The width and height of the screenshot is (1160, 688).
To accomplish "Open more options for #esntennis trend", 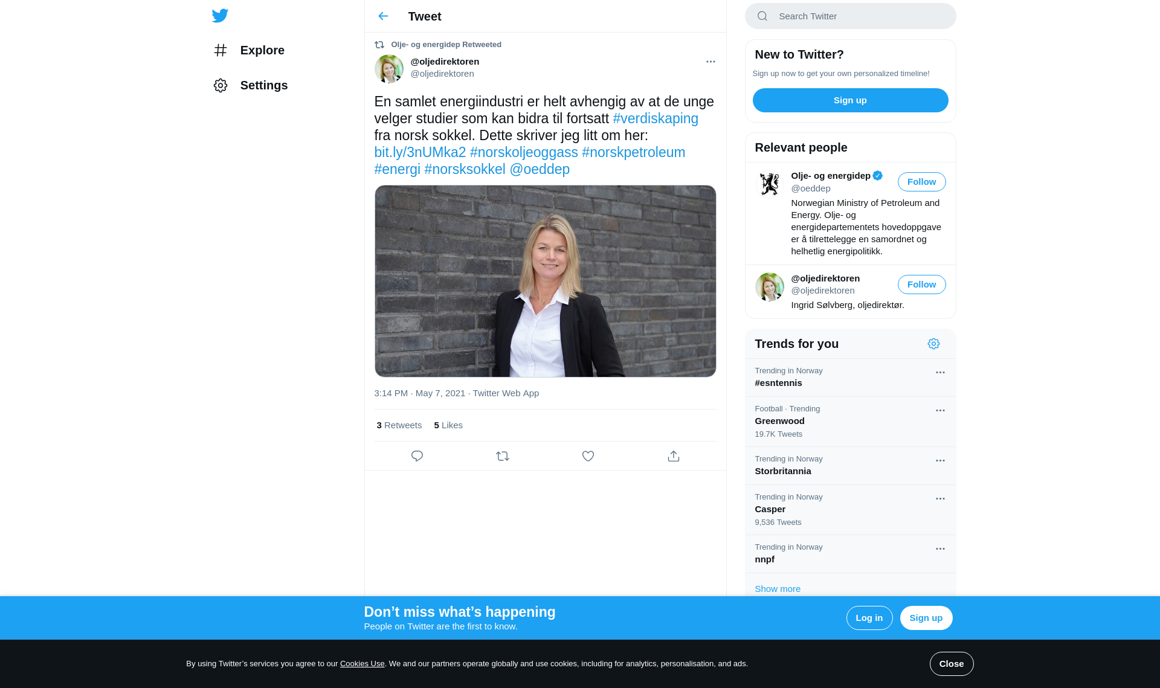I will pyautogui.click(x=940, y=373).
